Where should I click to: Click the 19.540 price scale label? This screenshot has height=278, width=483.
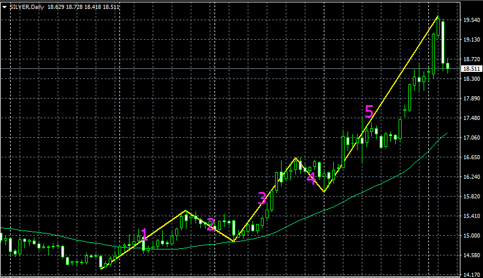472,20
